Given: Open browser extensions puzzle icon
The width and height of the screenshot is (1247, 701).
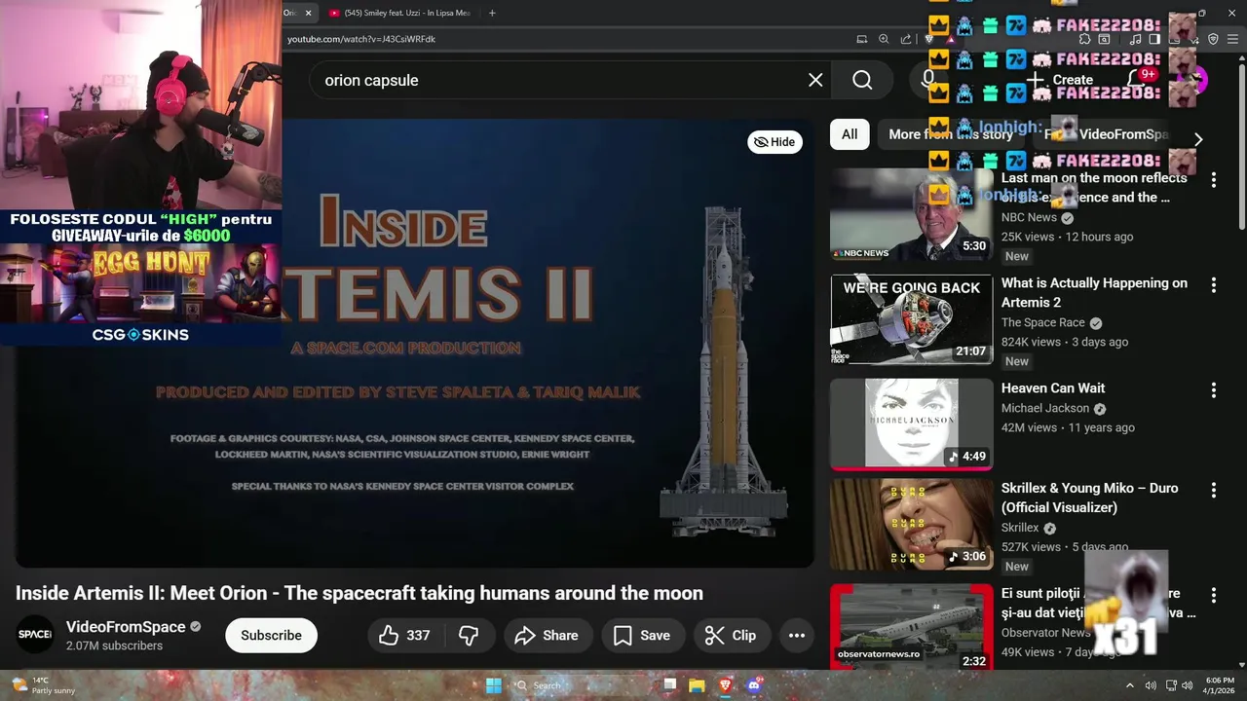Looking at the screenshot, I should coord(1084,39).
